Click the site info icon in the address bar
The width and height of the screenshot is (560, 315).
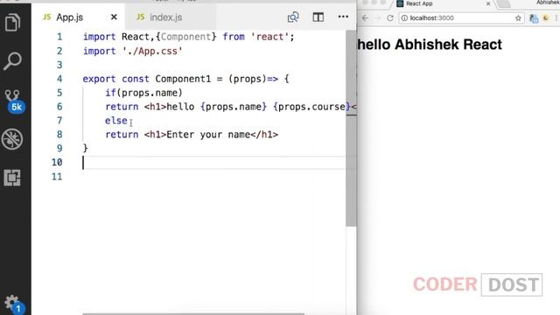pyautogui.click(x=404, y=17)
